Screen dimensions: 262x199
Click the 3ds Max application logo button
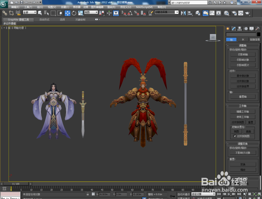(x=4, y=4)
